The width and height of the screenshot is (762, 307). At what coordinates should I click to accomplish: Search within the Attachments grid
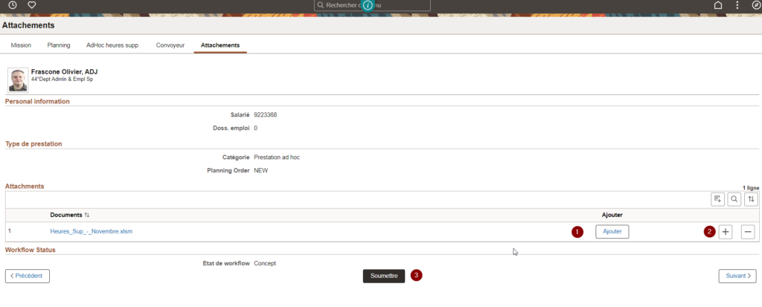[734, 199]
